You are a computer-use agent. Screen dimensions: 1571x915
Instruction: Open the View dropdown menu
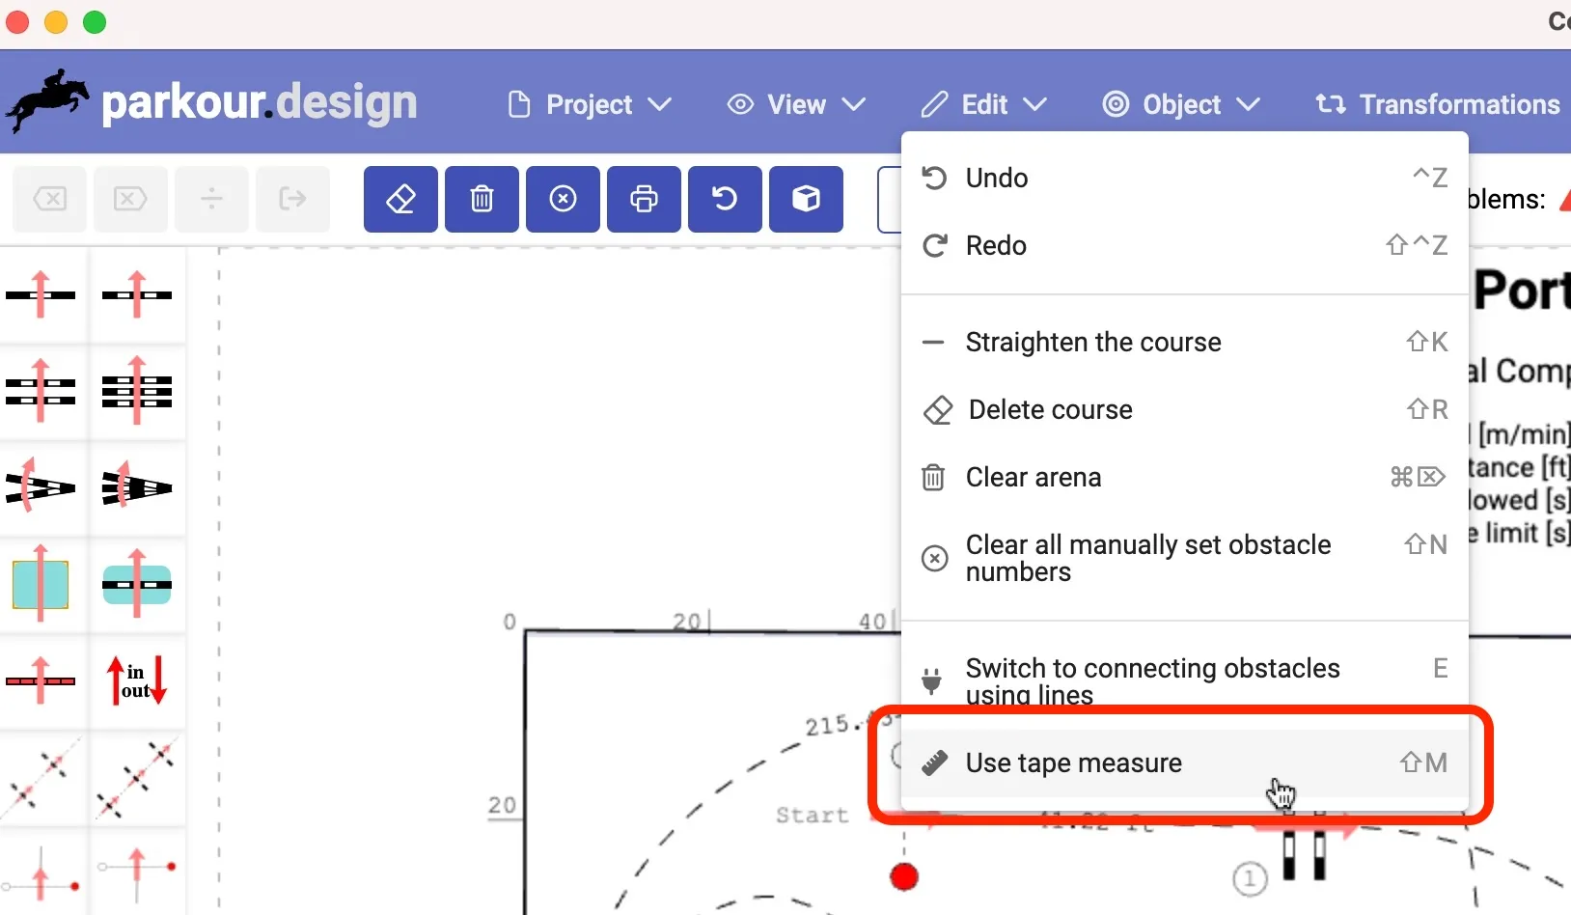(x=796, y=104)
